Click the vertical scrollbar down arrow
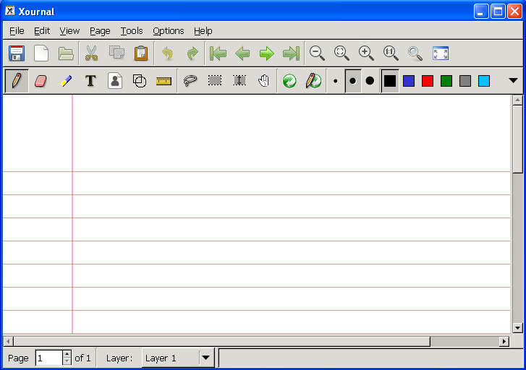This screenshot has width=526, height=370. point(517,328)
